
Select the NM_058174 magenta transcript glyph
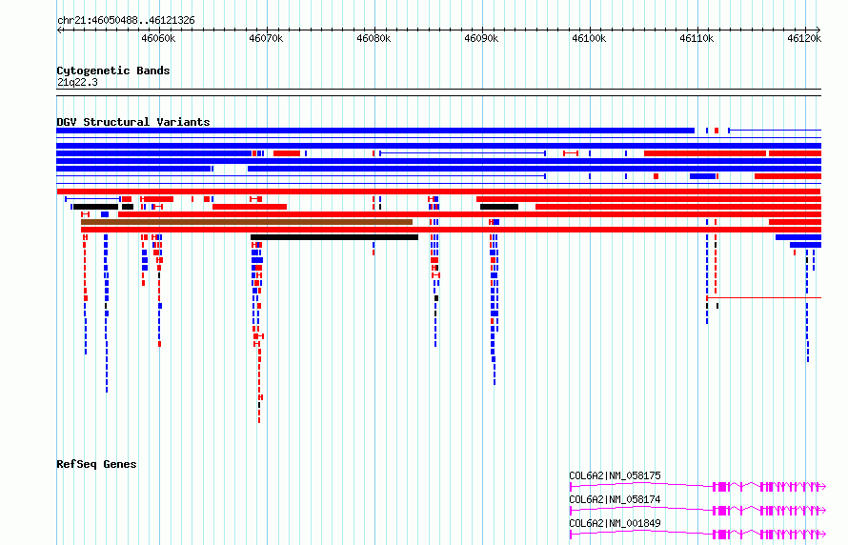697,511
